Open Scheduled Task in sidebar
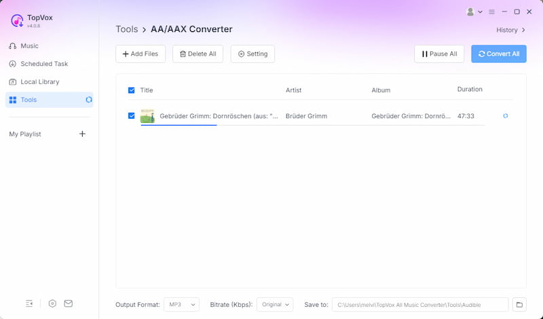 pos(39,64)
